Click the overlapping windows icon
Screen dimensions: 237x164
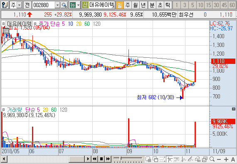click(155, 159)
